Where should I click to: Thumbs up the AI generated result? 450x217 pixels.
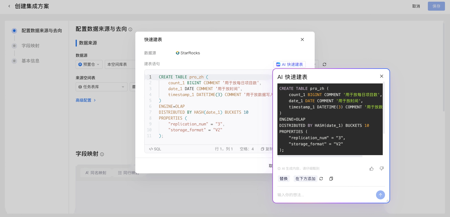click(x=372, y=169)
